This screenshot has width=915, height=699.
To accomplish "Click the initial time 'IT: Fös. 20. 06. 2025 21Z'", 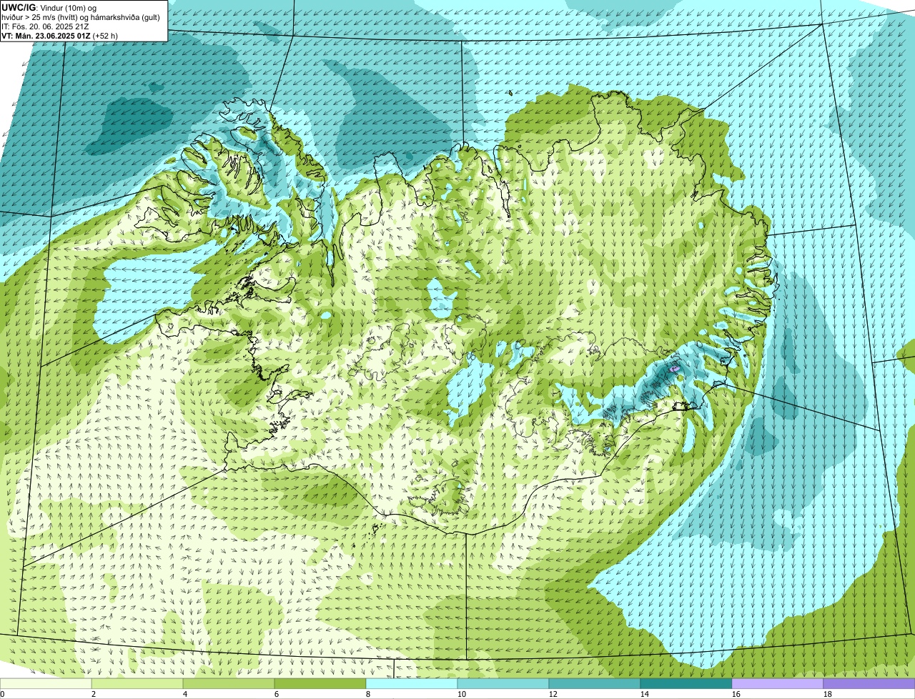I will (46, 26).
